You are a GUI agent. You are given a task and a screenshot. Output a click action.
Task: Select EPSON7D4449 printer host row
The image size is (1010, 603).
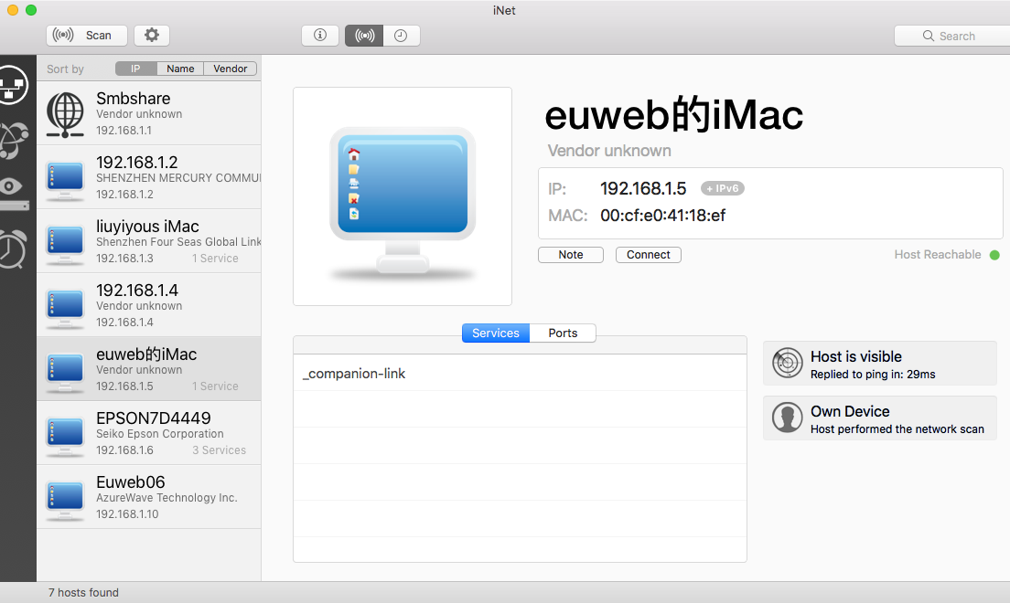[149, 432]
